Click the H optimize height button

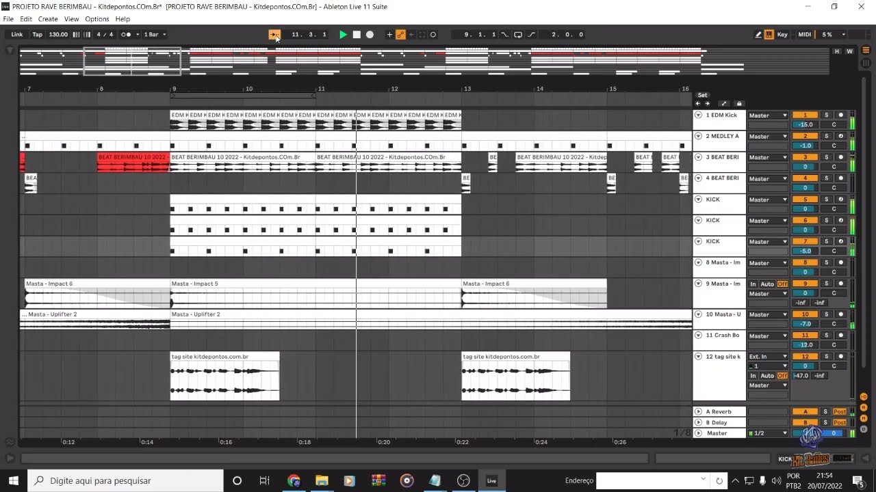click(837, 51)
